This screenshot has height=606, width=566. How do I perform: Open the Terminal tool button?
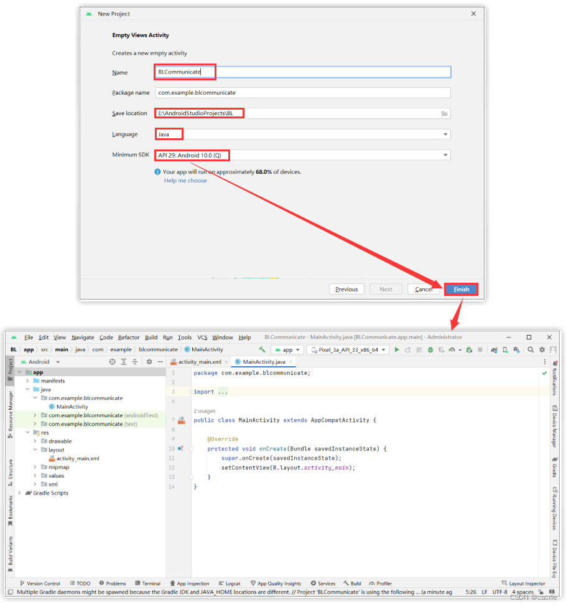pyautogui.click(x=147, y=584)
